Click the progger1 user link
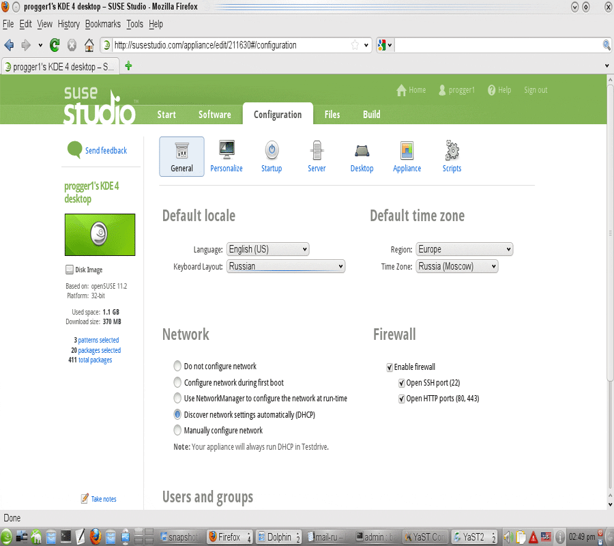Image resolution: width=614 pixels, height=546 pixels. [x=457, y=90]
